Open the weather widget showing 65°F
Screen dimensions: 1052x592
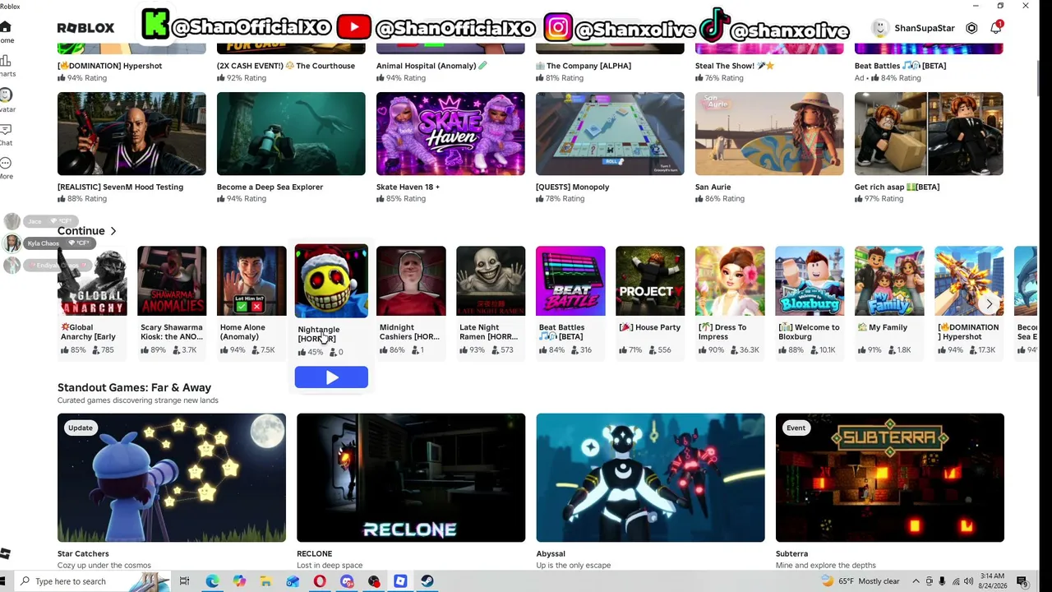[860, 581]
